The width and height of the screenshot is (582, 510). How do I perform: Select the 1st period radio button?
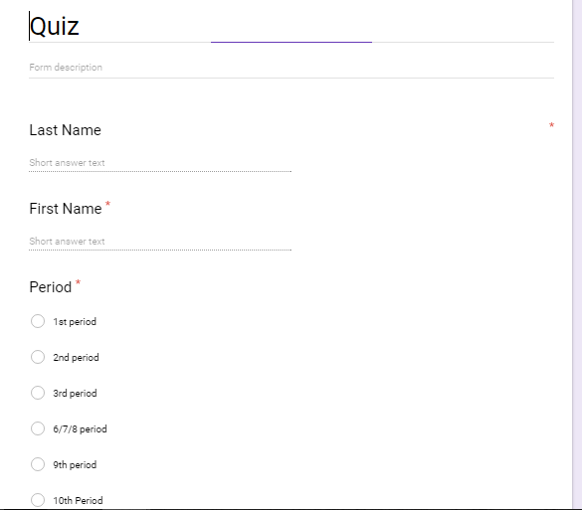(38, 321)
